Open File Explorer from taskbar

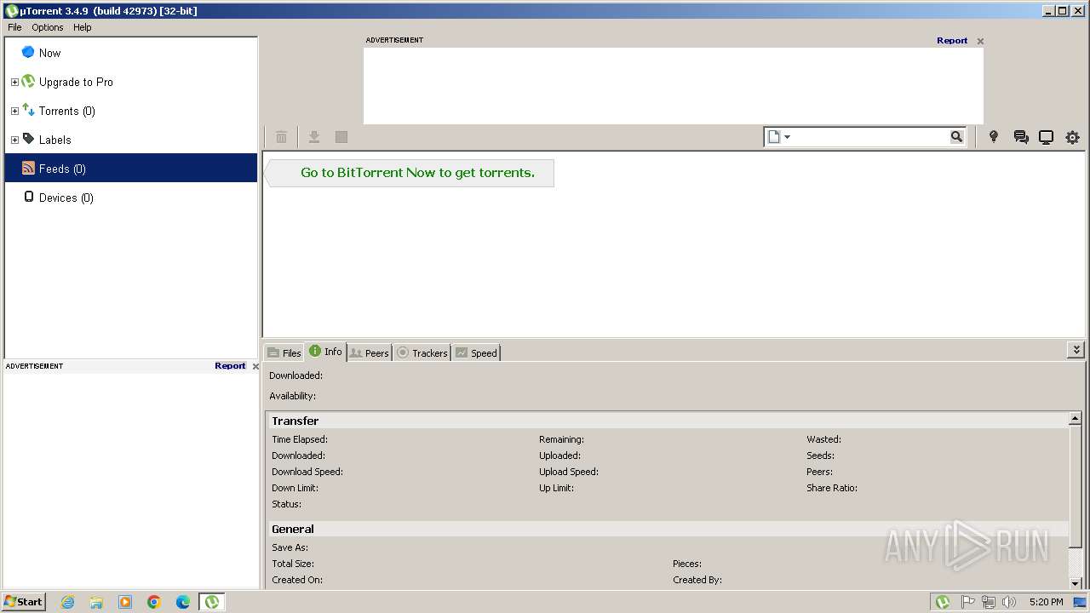(x=96, y=602)
